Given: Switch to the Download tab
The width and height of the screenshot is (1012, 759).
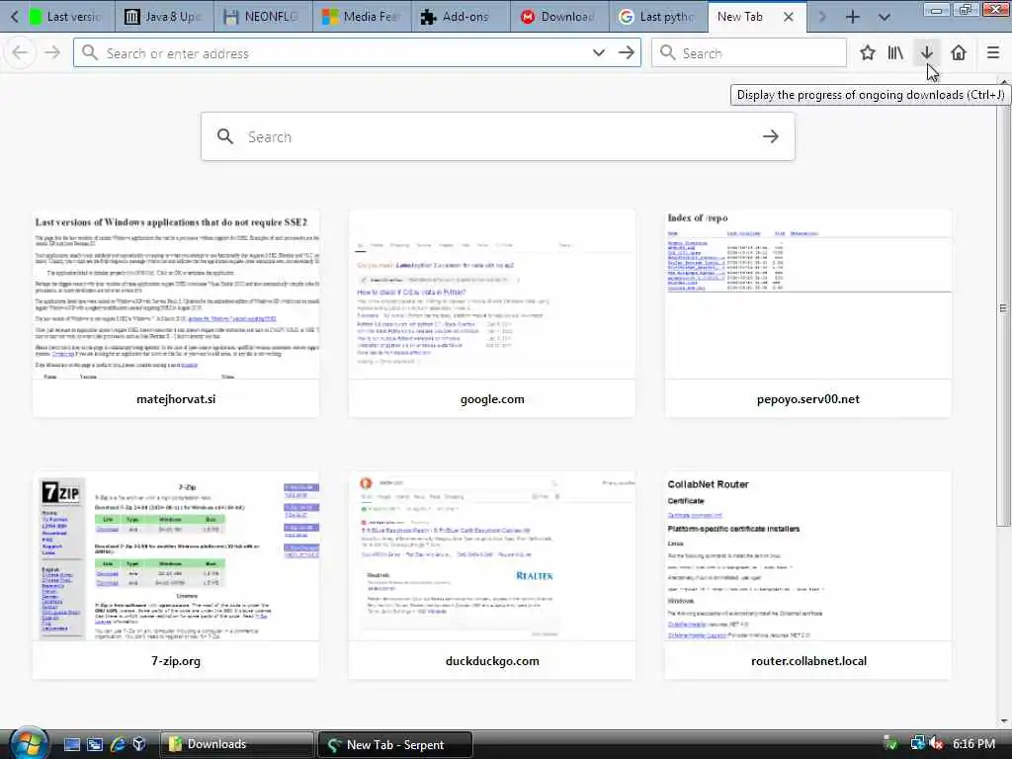Looking at the screenshot, I should [x=559, y=17].
